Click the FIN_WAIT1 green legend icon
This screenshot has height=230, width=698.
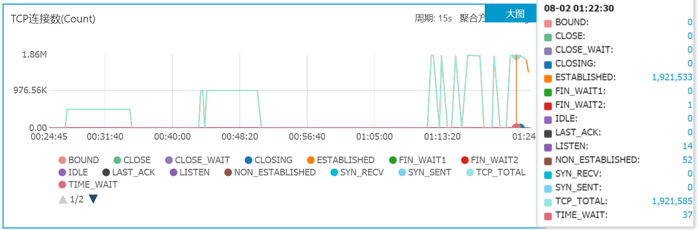coord(392,160)
